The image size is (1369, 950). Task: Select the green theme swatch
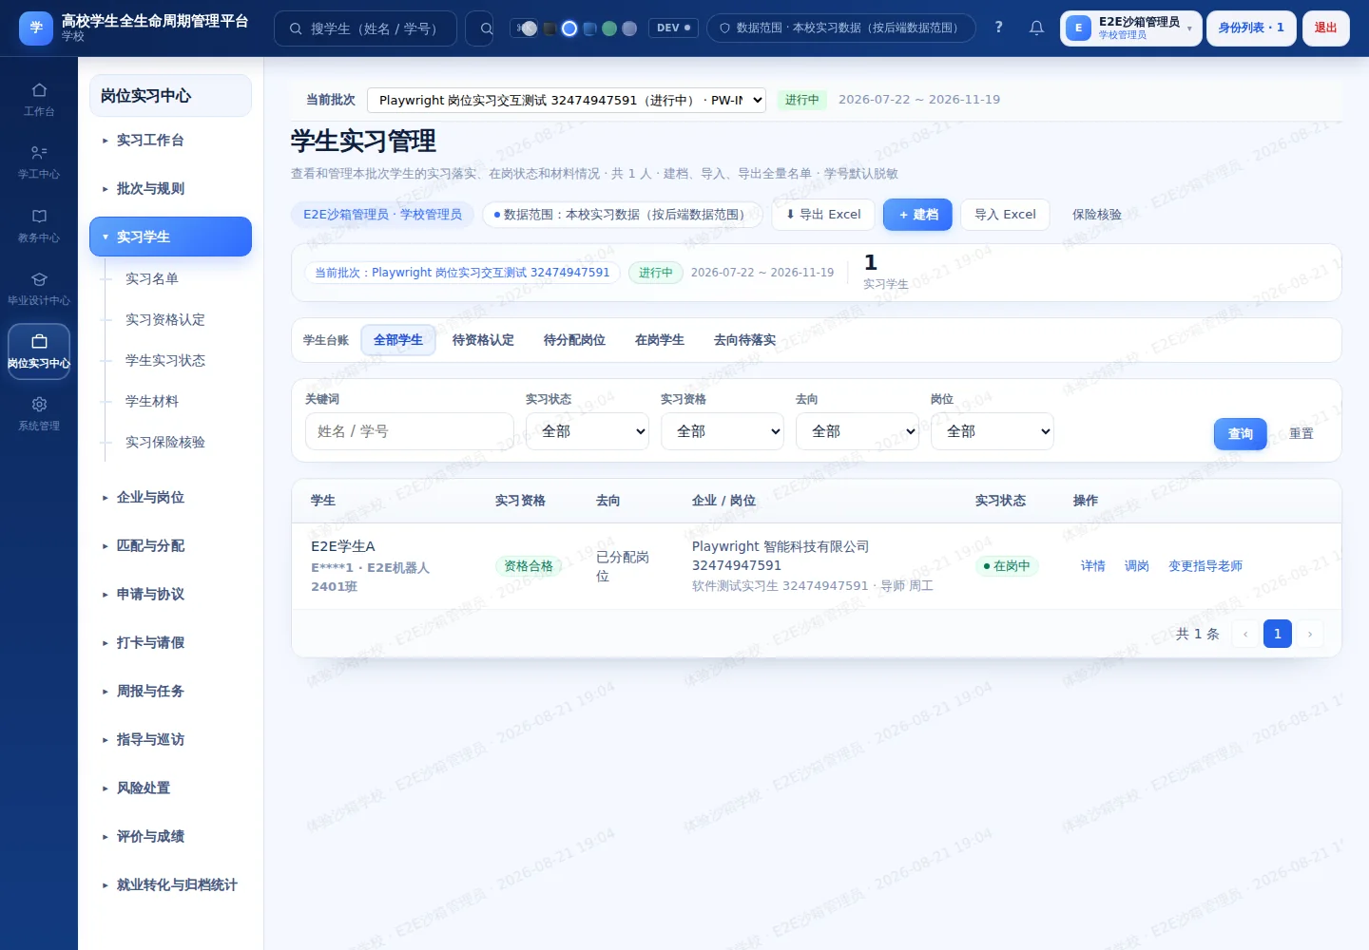609,28
